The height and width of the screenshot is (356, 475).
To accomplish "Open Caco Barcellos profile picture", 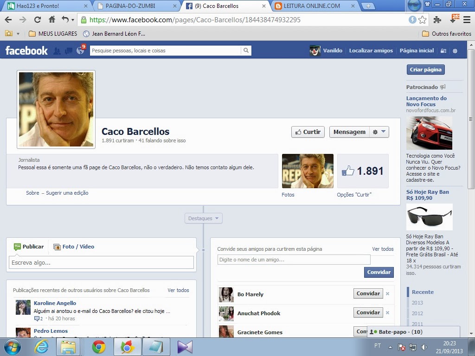I will [56, 109].
